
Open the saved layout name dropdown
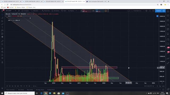(x=138, y=11)
